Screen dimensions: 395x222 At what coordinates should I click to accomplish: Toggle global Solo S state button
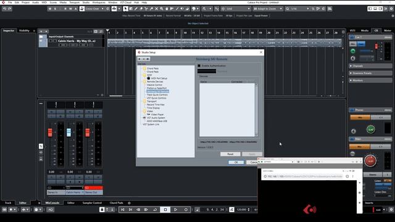55,9
